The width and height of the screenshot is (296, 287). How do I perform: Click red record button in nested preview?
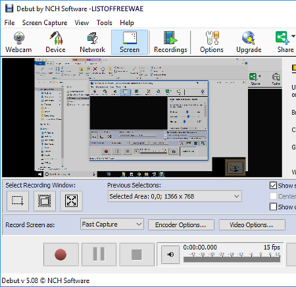pyautogui.click(x=106, y=151)
